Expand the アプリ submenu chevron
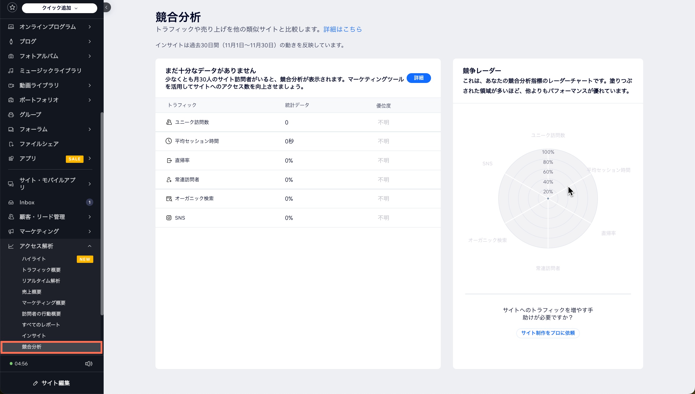The width and height of the screenshot is (695, 394). [90, 158]
